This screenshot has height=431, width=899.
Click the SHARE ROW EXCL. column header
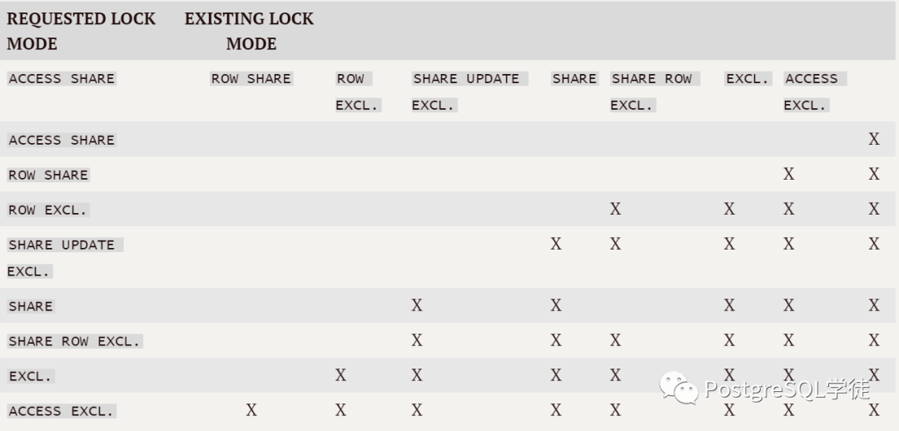(652, 92)
